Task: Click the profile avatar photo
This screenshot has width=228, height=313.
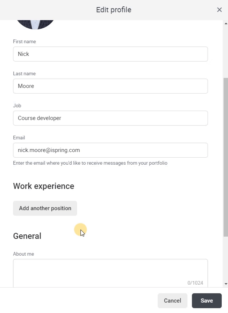Action: click(x=35, y=25)
